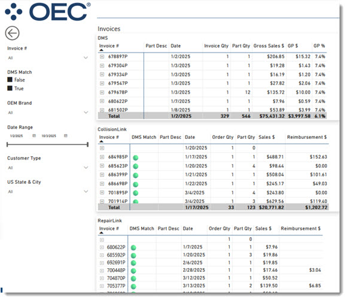Image resolution: width=347 pixels, height=300 pixels.
Task: Click the Date Range slider right handle
Action: [87, 145]
